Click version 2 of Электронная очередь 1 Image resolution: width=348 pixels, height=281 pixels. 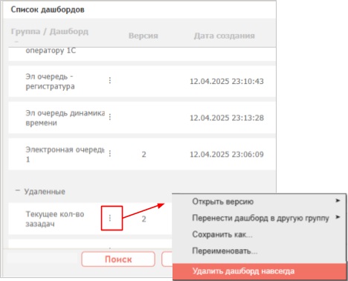[144, 155]
